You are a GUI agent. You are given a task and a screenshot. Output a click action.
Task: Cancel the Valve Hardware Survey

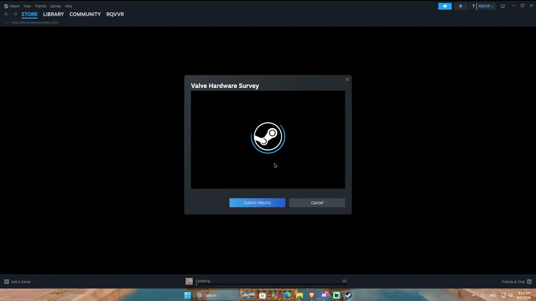[317, 203]
